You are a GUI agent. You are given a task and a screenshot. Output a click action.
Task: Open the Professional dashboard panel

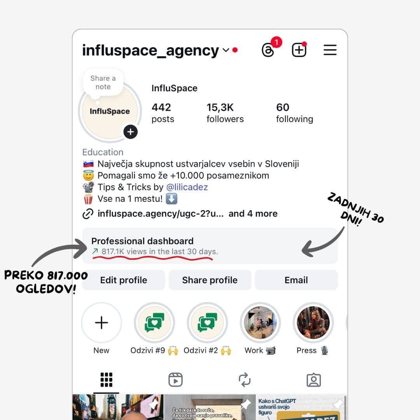coord(210,246)
